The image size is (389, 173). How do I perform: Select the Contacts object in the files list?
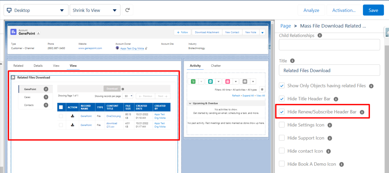click(x=36, y=105)
